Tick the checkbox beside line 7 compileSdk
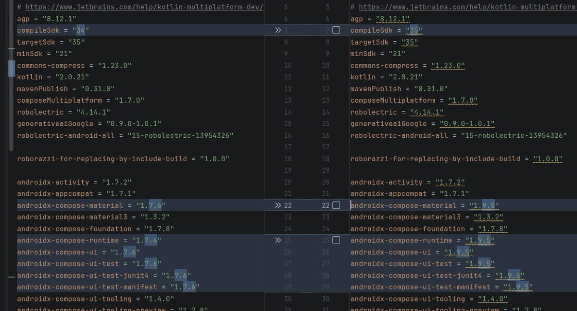This screenshot has height=311, width=577. [x=336, y=30]
